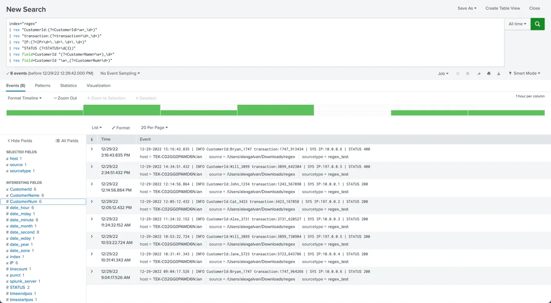This screenshot has height=303, width=551.
Task: Hide Fields in the sidebar
Action: pyautogui.click(x=20, y=141)
